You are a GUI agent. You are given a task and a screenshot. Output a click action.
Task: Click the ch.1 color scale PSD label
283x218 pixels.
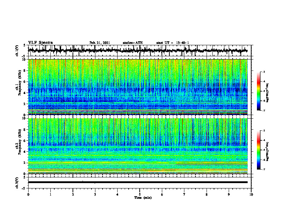click(268, 93)
